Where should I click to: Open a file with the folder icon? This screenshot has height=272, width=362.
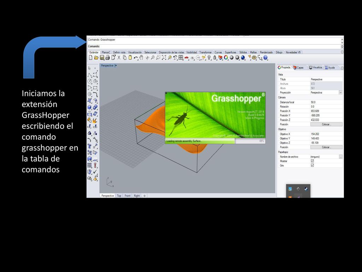96,58
